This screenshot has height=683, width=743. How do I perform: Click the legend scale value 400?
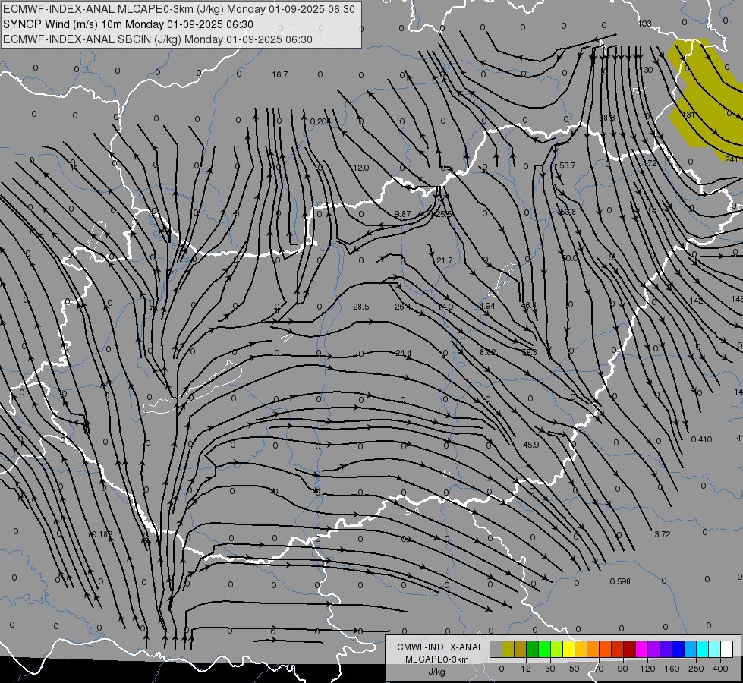tap(720, 669)
